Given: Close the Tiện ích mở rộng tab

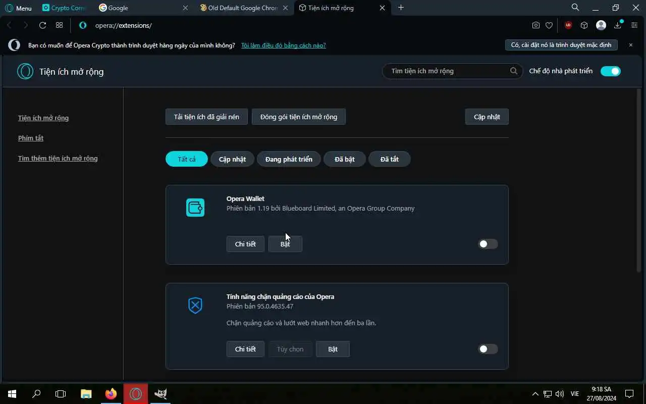Looking at the screenshot, I should click(382, 8).
